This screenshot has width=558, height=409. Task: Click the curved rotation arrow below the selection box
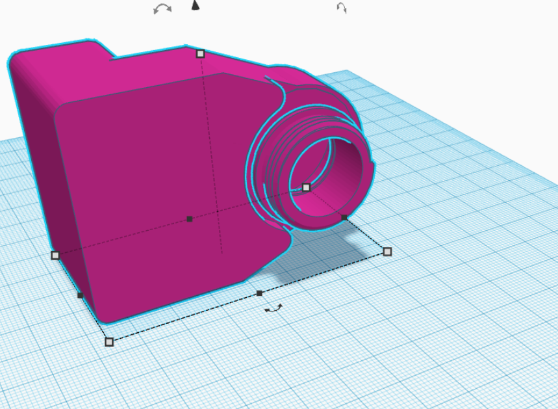pyautogui.click(x=273, y=308)
